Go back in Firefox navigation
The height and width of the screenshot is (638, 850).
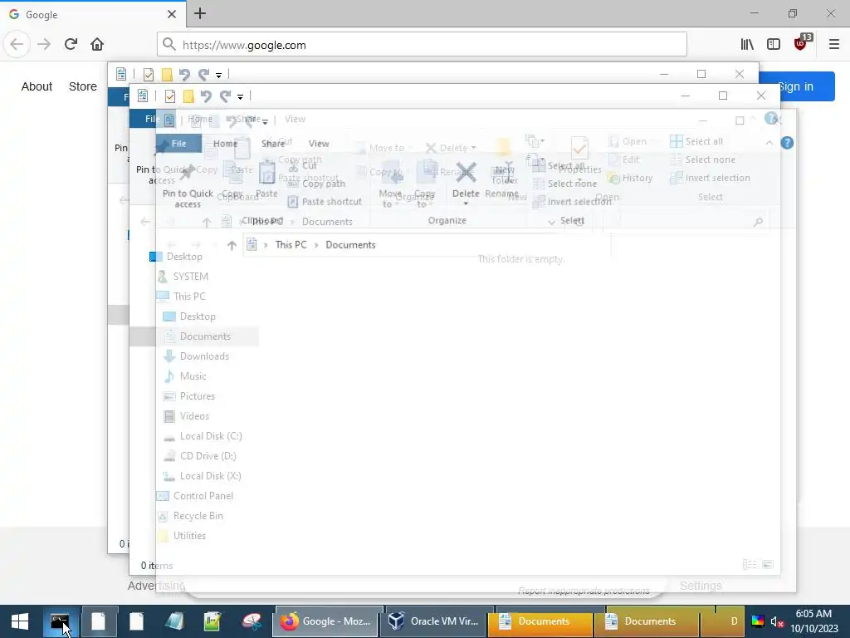point(17,44)
